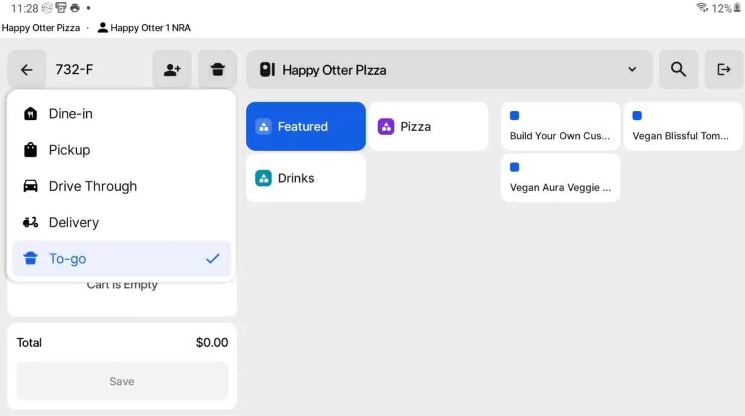
Task: Click the logout exit icon
Action: (x=724, y=70)
